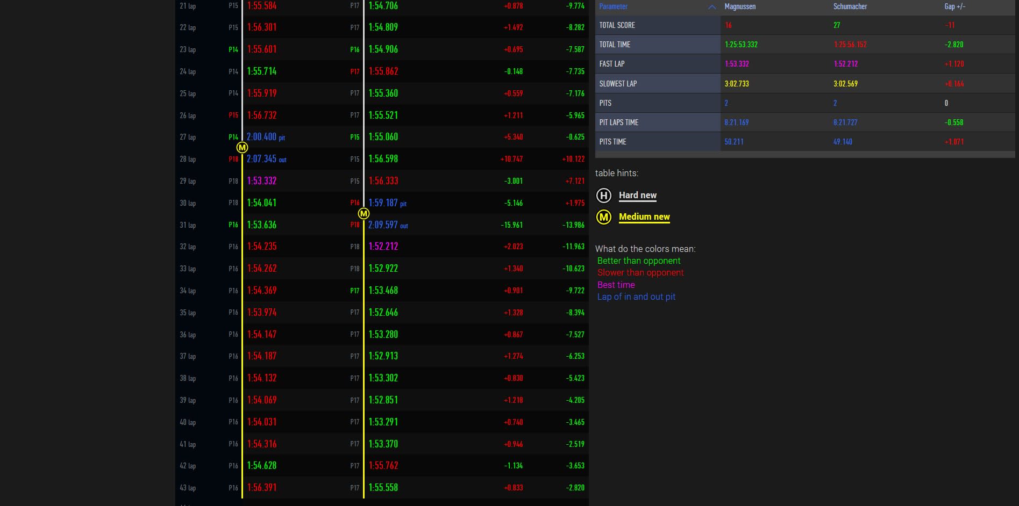The height and width of the screenshot is (506, 1019).
Task: Click Magnussen total time 1:25:53.332
Action: point(741,45)
